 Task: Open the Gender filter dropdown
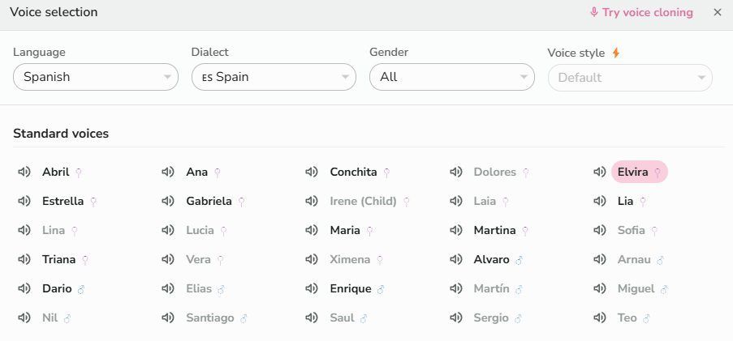coord(452,77)
